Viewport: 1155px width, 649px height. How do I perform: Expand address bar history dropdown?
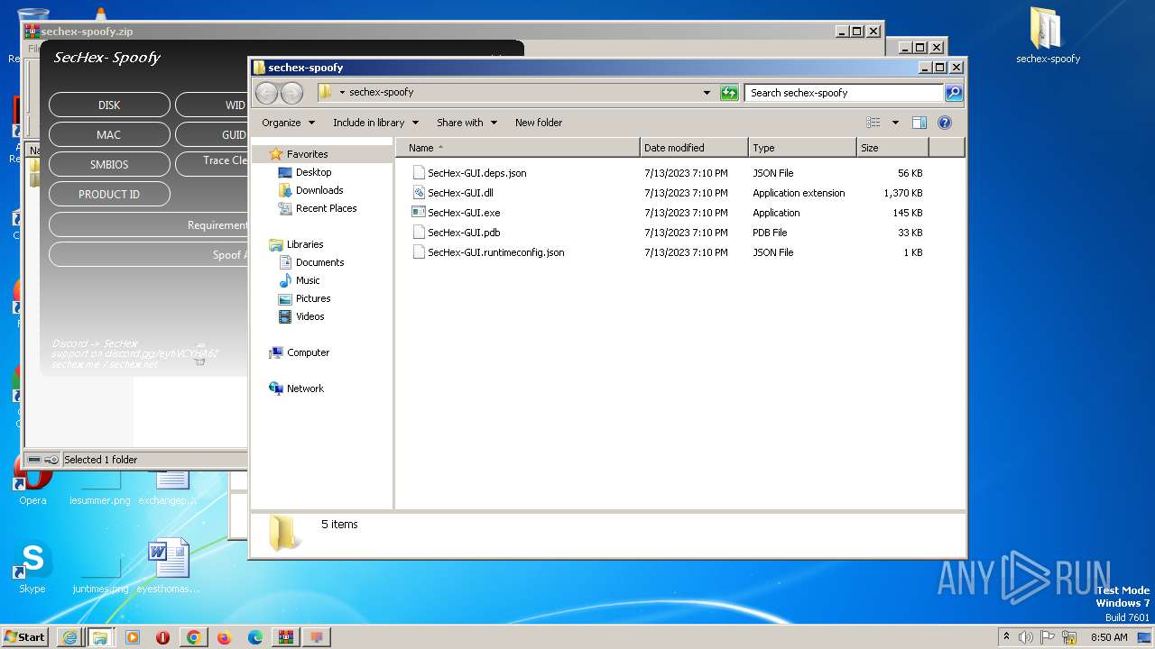[x=707, y=93]
